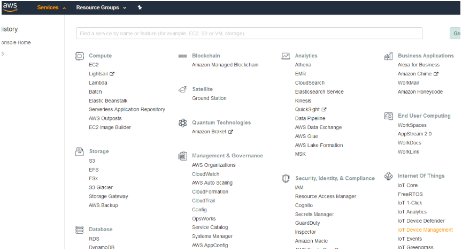Click the Quantum Technologies atom icon
Viewport: 462px width, 252px height.
tap(183, 123)
